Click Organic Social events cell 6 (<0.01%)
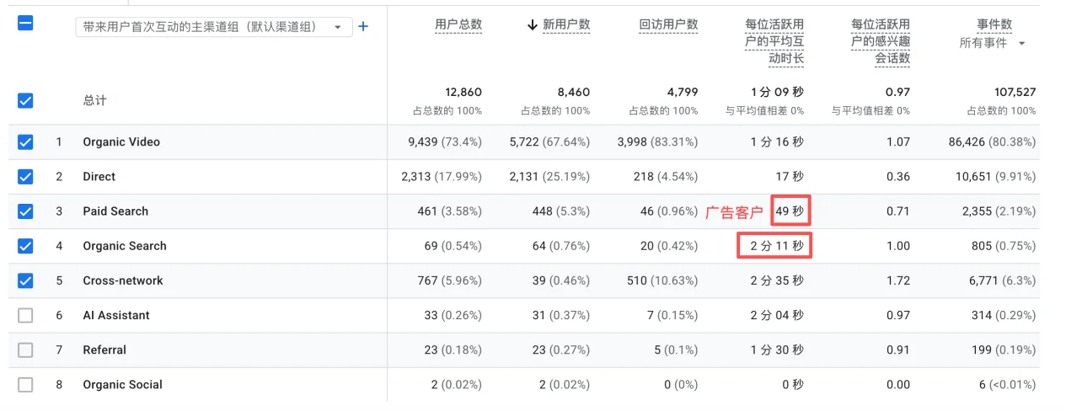 coord(1010,384)
